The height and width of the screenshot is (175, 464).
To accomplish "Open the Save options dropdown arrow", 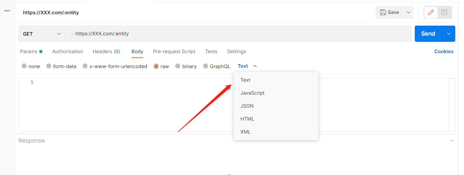I will pos(409,12).
